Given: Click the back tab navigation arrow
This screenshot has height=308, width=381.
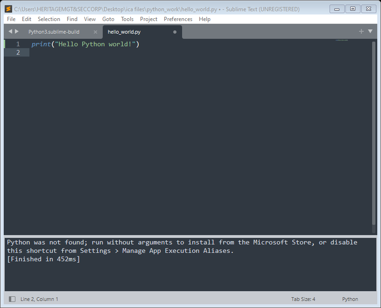Looking at the screenshot, I should point(10,31).
